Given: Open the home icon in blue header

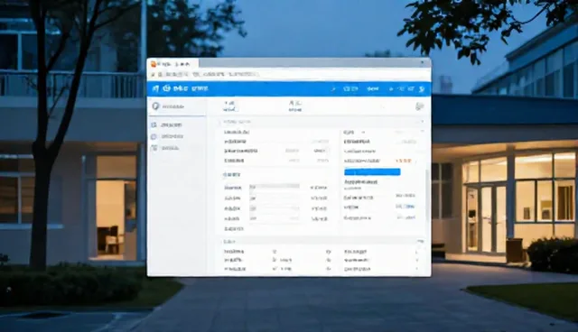Looking at the screenshot, I should (x=155, y=88).
